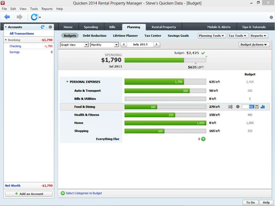Click the Food & Dining budget amount field
Image resolution: width=275 pixels, height=206 pixels.
248,106
